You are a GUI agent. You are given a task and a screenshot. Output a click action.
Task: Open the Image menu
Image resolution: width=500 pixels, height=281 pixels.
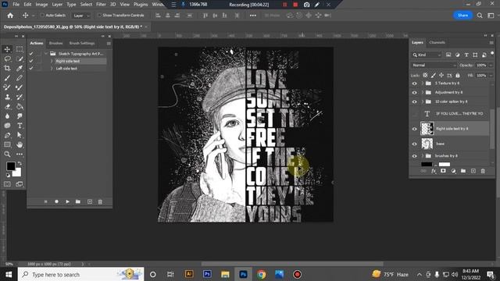tap(41, 5)
